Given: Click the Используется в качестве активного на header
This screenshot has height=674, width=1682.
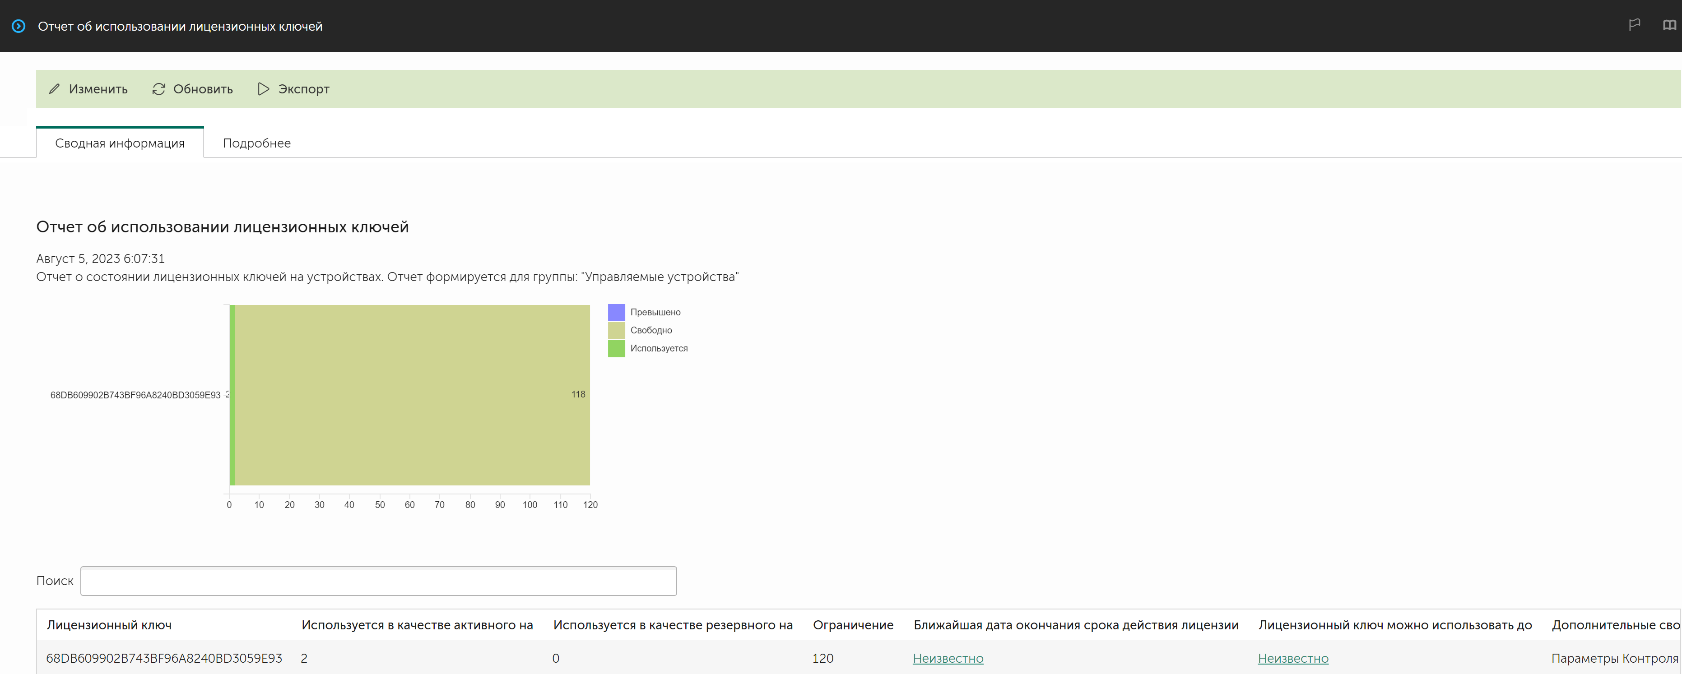Looking at the screenshot, I should click(x=417, y=625).
